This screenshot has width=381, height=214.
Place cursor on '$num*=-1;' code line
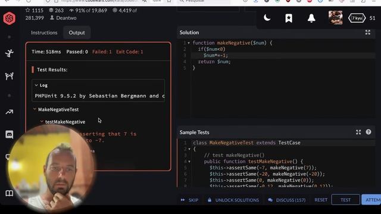(x=216, y=55)
